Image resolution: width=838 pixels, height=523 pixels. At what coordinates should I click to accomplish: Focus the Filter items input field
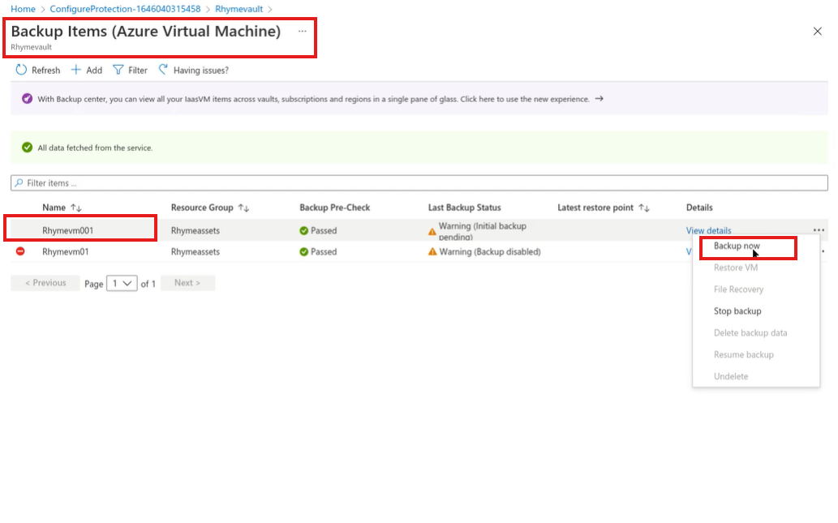coord(419,182)
